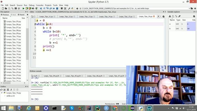Click Parent button in File explorer
The height and width of the screenshot is (111, 197).
click(21, 14)
